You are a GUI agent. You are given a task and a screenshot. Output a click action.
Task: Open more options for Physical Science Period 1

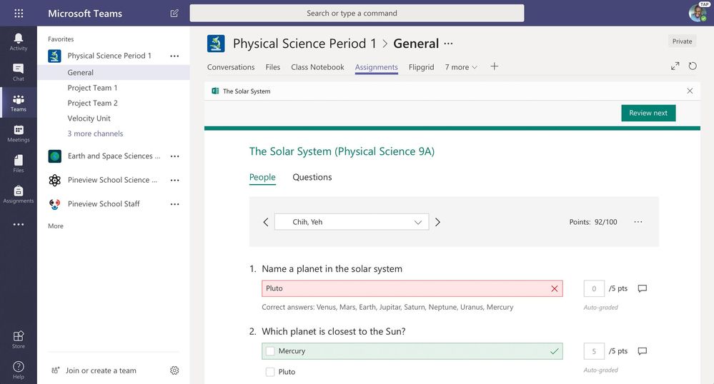click(x=174, y=56)
